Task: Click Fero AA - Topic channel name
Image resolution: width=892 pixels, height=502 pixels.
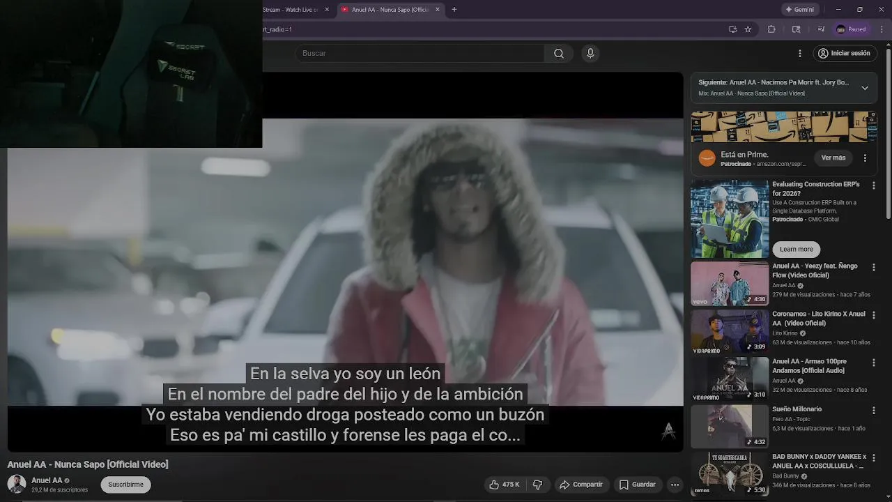Action: (792, 419)
